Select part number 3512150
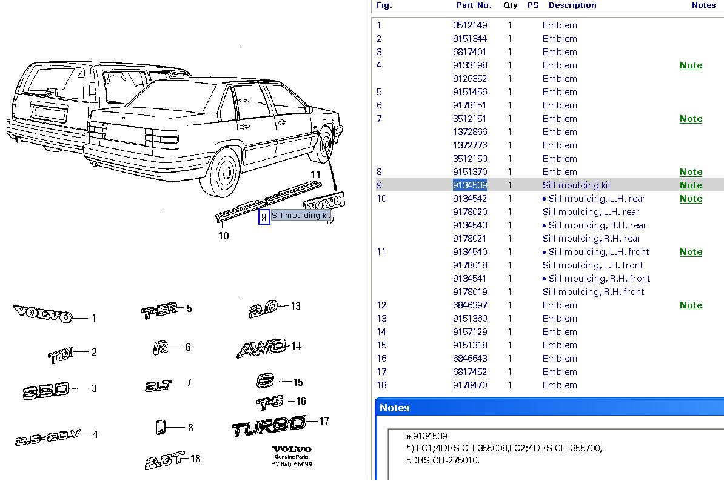The width and height of the screenshot is (724, 481). (469, 159)
